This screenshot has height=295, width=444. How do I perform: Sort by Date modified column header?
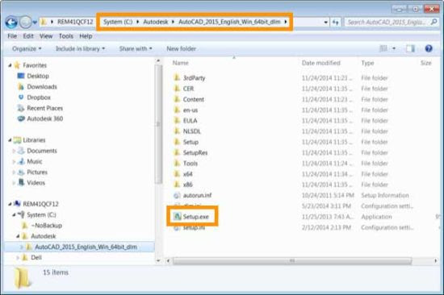(320, 63)
